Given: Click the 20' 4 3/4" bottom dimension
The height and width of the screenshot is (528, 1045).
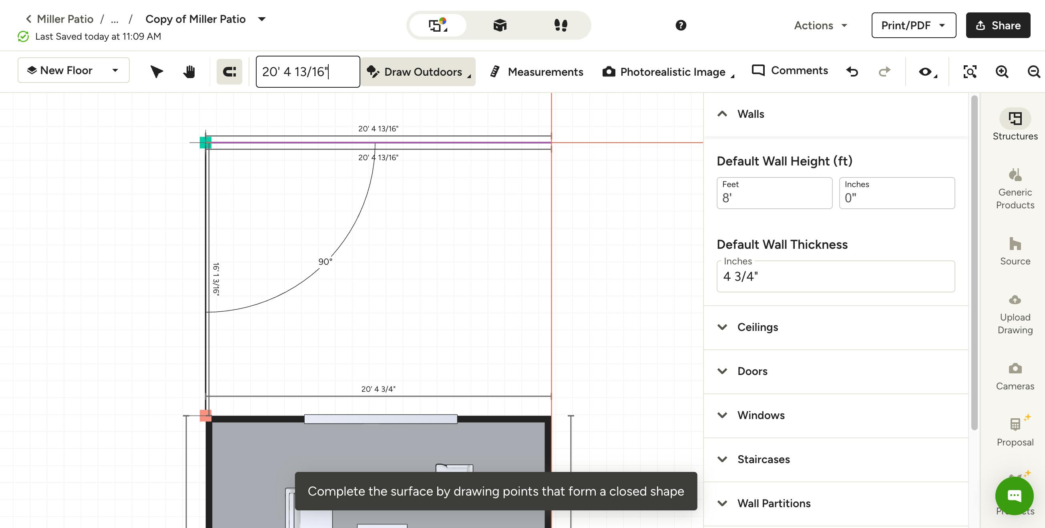Looking at the screenshot, I should click(378, 389).
